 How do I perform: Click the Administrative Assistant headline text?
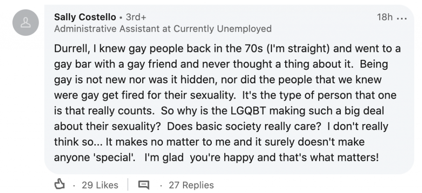pyautogui.click(x=163, y=28)
